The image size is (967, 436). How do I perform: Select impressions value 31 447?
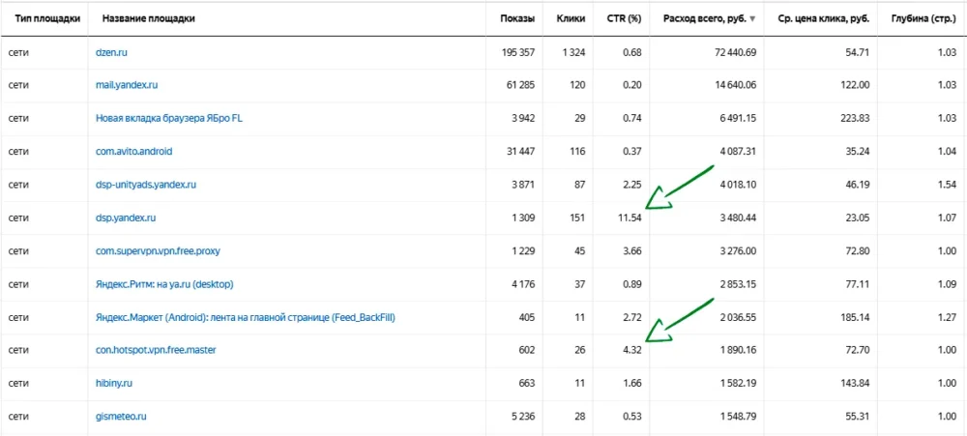522,151
